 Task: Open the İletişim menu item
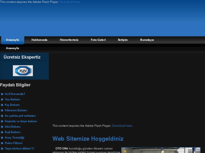[123, 40]
